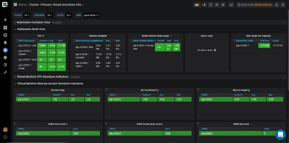This screenshot has height=143, width=289.
Task: Click the info corner of NUMA Home Node % panel
Action: [14, 123]
